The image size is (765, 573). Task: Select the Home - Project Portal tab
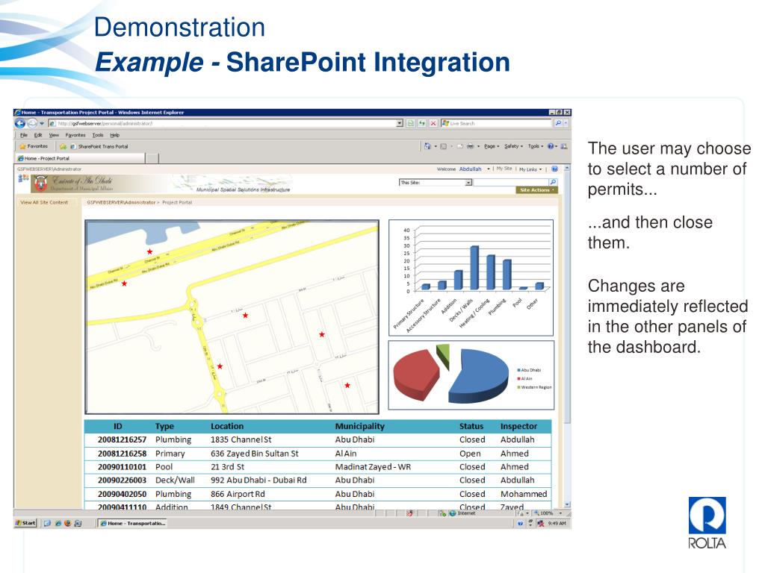(x=81, y=158)
